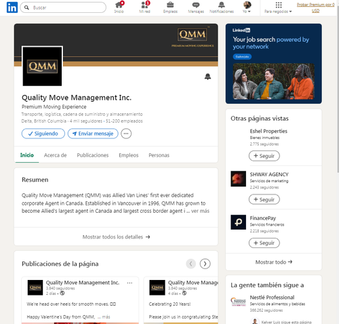Screen dimensions: 339x324
Task: Click SHWAY AGENCY logo thumbnail
Action: [238, 179]
